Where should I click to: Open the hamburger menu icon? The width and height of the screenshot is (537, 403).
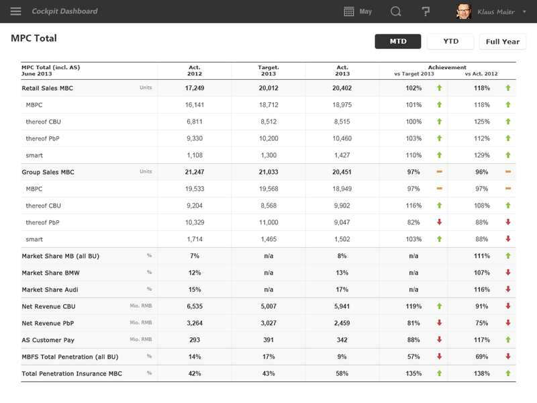(x=16, y=11)
